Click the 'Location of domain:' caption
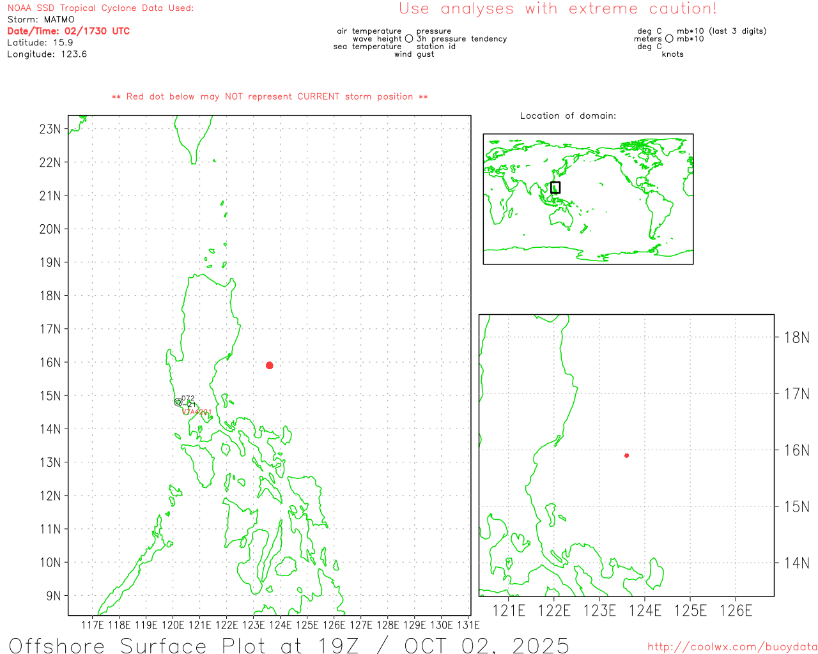 pos(567,116)
